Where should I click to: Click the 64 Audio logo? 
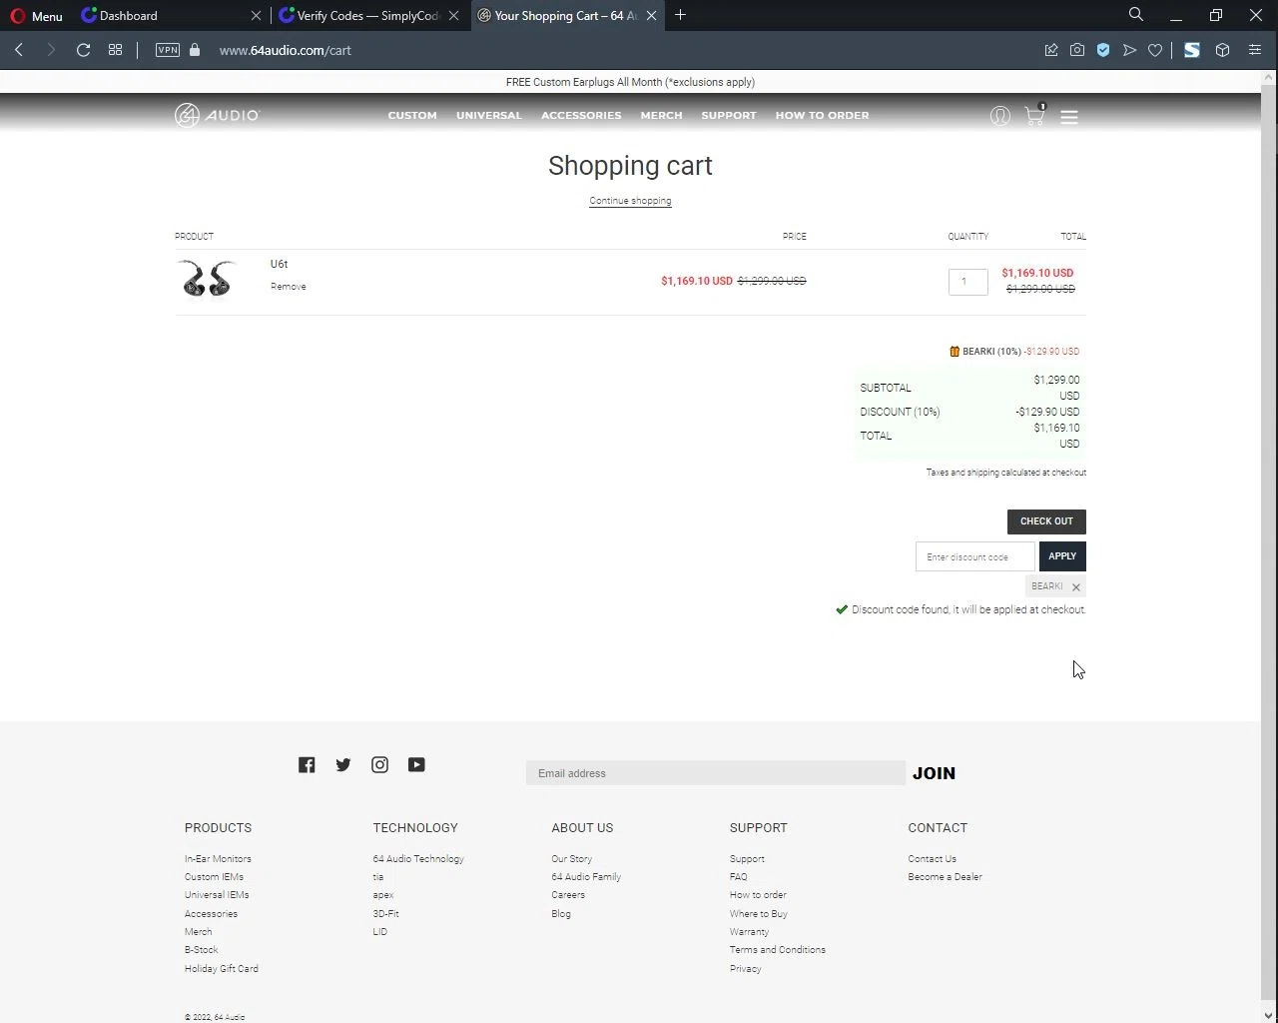[x=217, y=116]
